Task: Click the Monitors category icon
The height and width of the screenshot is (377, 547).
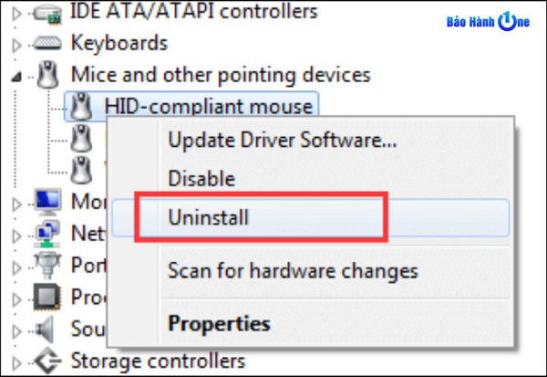Action: [x=47, y=202]
